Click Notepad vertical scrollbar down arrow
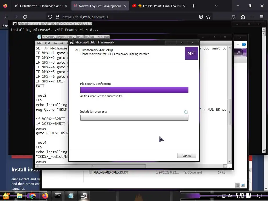 coord(230,162)
